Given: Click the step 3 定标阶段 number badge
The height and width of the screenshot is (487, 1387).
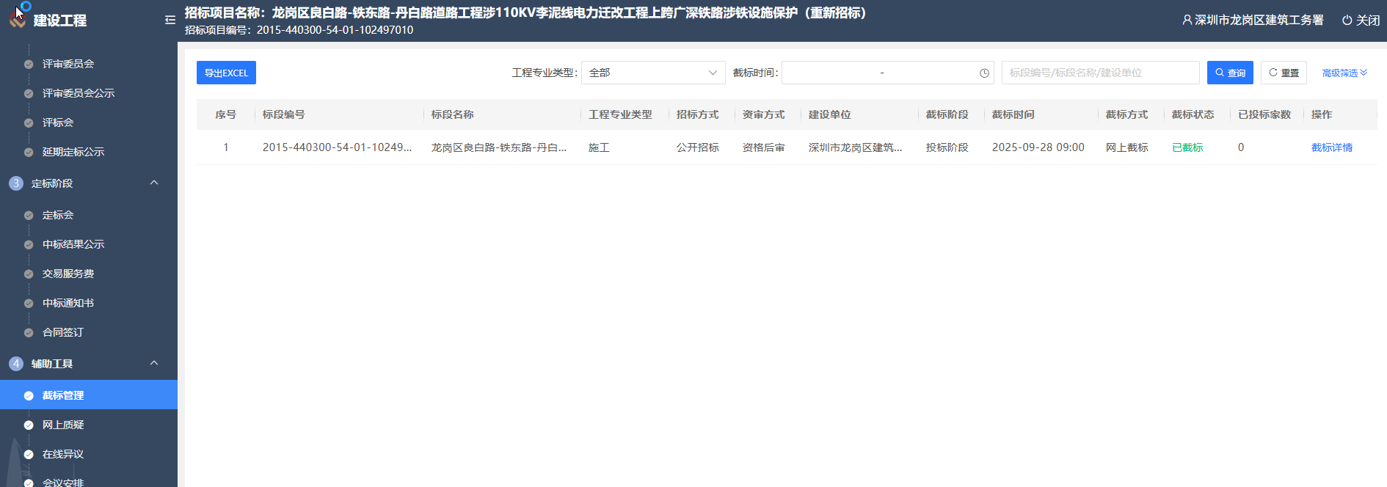Looking at the screenshot, I should pos(16,183).
